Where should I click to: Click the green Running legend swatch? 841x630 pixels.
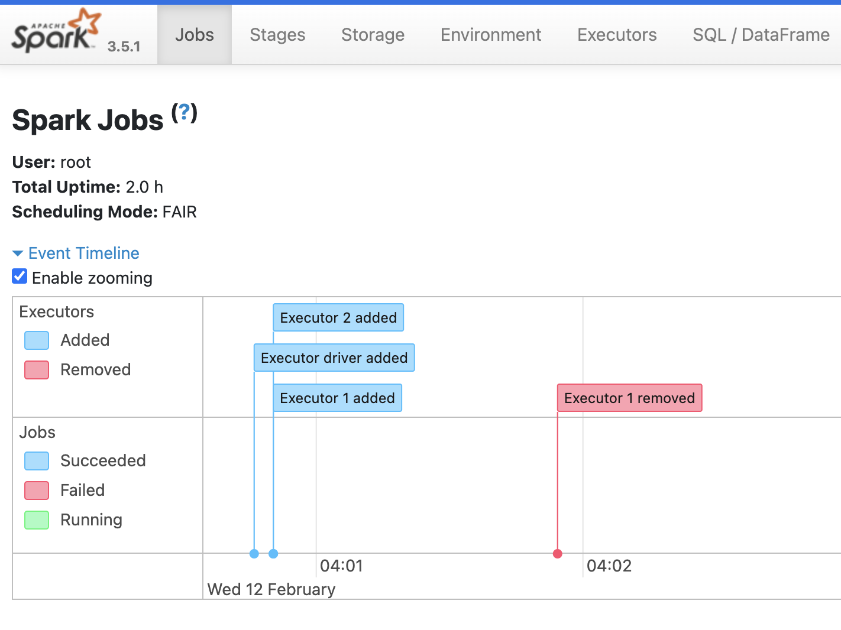[36, 520]
